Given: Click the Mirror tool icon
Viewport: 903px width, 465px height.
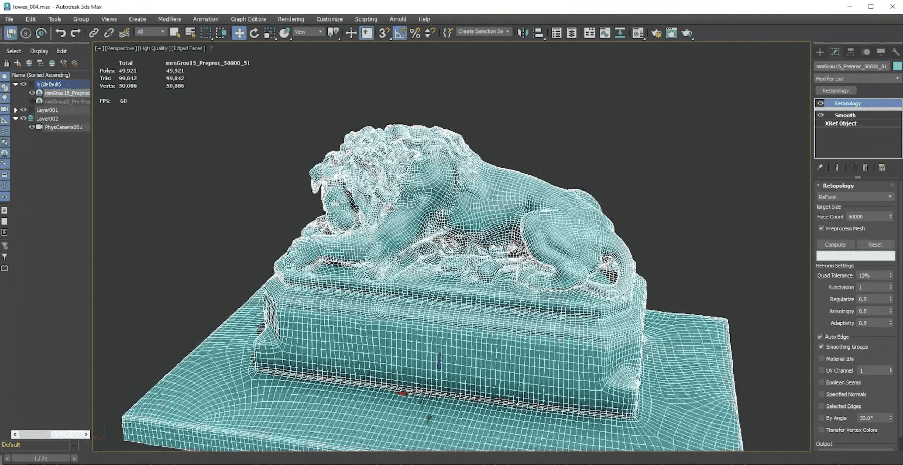Looking at the screenshot, I should (522, 33).
